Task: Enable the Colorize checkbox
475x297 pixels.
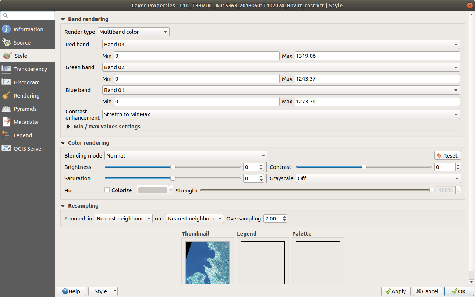Action: tap(107, 190)
